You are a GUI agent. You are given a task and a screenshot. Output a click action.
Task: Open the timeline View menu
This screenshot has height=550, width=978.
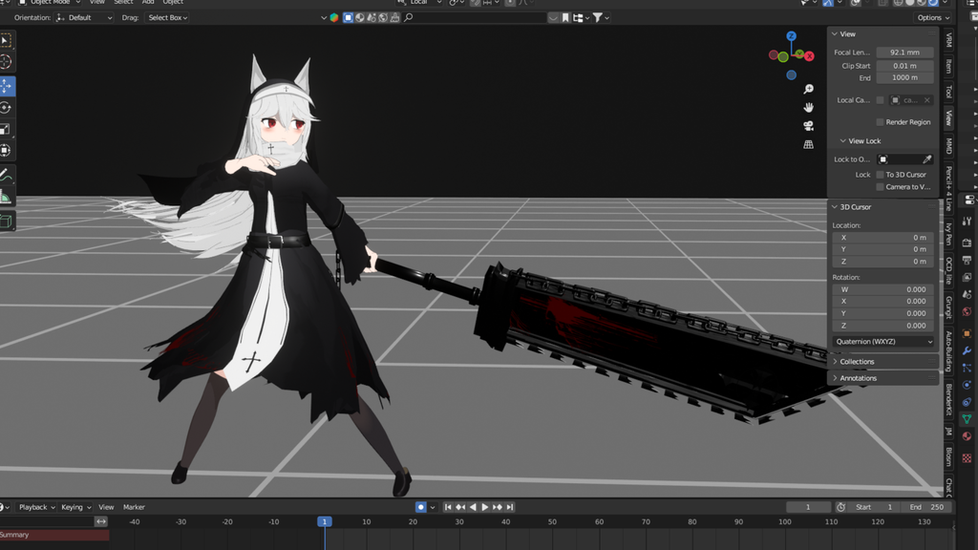pos(106,507)
